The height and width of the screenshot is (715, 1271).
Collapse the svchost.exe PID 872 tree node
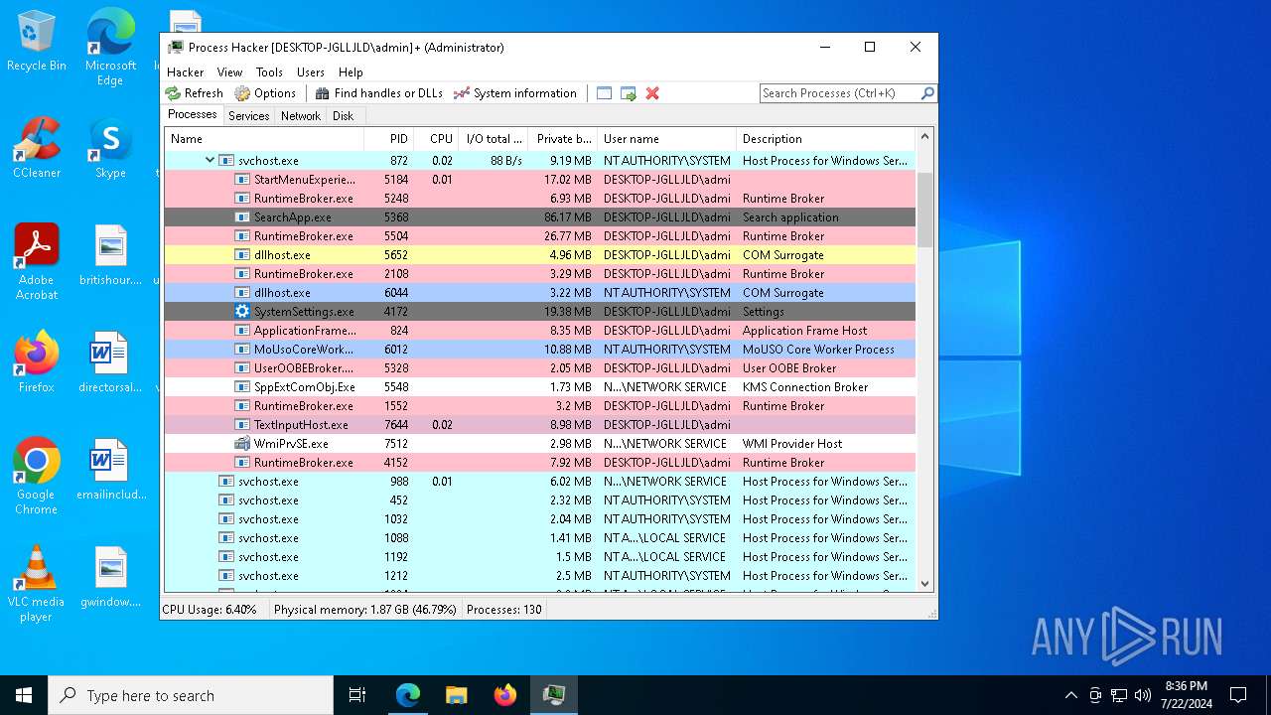(210, 160)
